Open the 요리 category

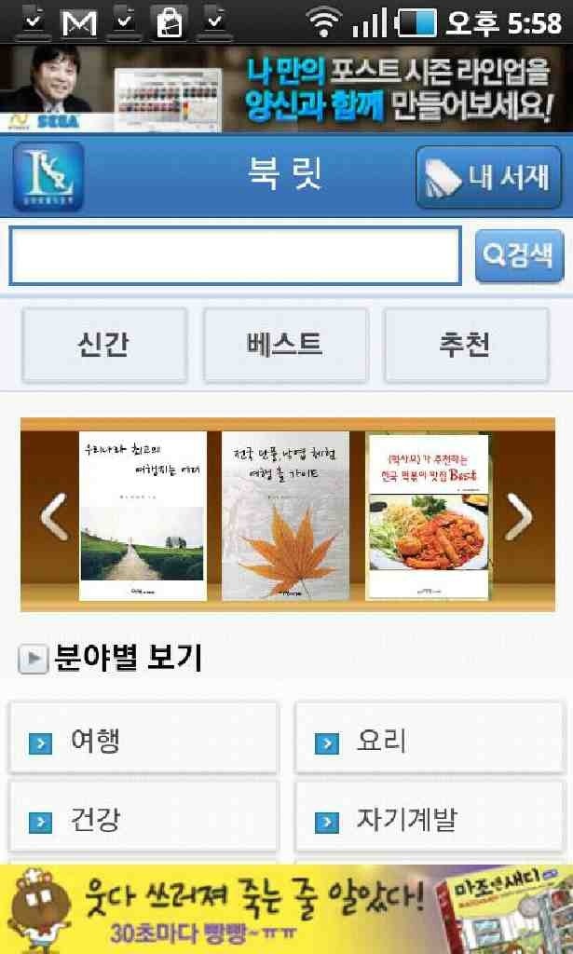tap(430, 739)
